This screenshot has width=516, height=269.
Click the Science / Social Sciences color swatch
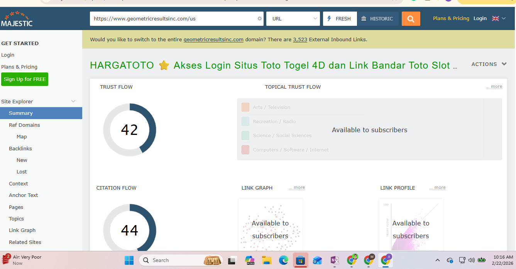(x=245, y=135)
